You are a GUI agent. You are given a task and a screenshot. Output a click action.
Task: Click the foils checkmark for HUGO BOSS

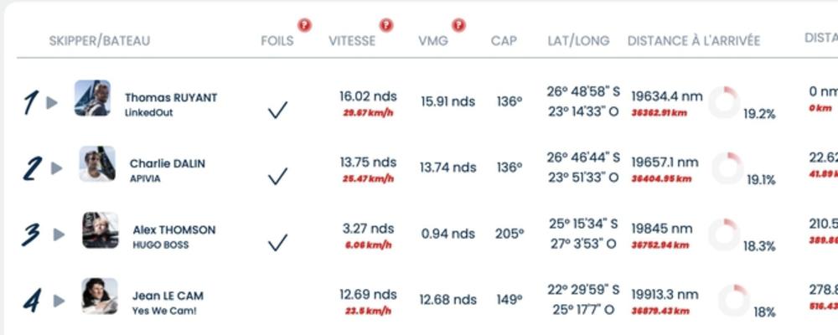click(x=277, y=243)
